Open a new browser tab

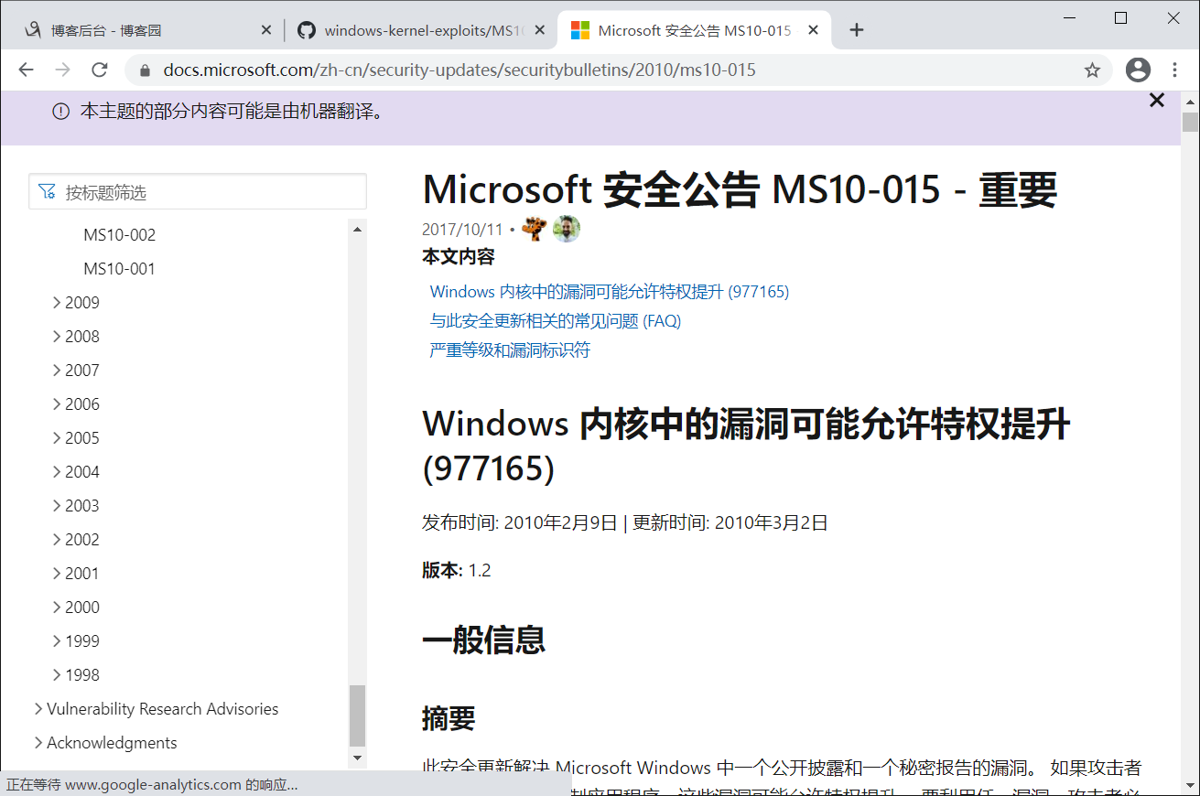click(857, 30)
